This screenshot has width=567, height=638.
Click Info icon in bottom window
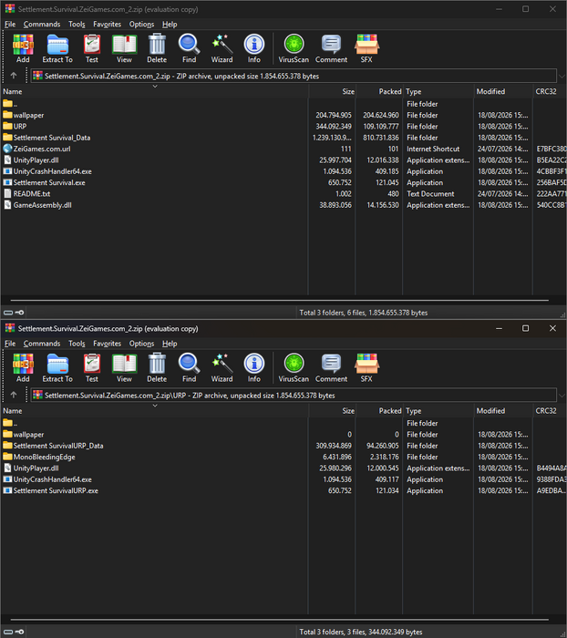tap(254, 368)
